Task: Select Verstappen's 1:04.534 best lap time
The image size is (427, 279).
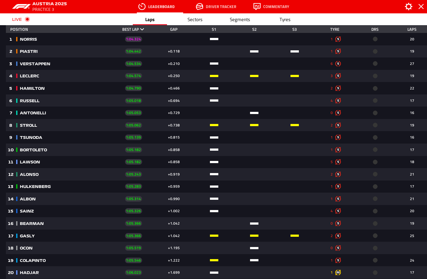Action: click(133, 64)
